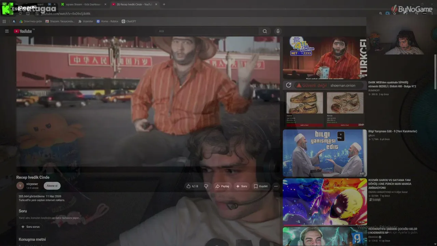This screenshot has width=437, height=246.
Task: Reload the page with the browser refresh icon
Action: tap(20, 14)
